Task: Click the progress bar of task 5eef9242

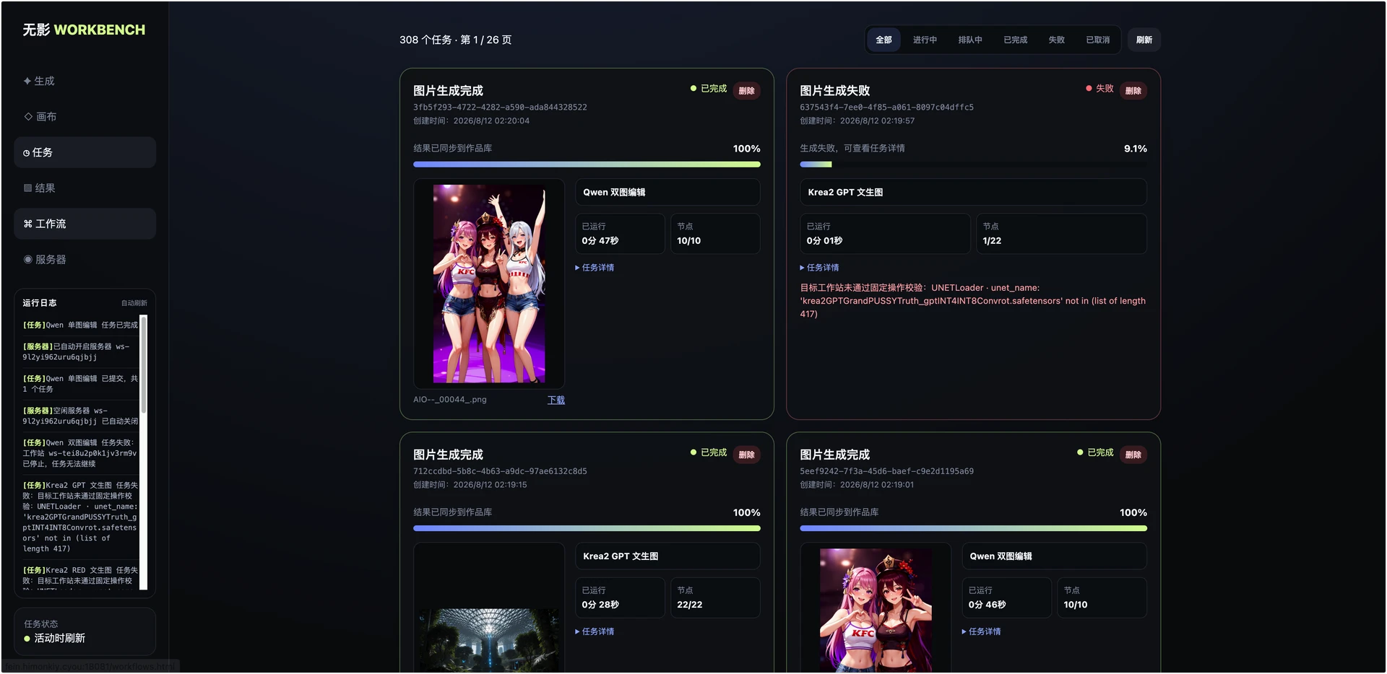Action: (x=973, y=528)
